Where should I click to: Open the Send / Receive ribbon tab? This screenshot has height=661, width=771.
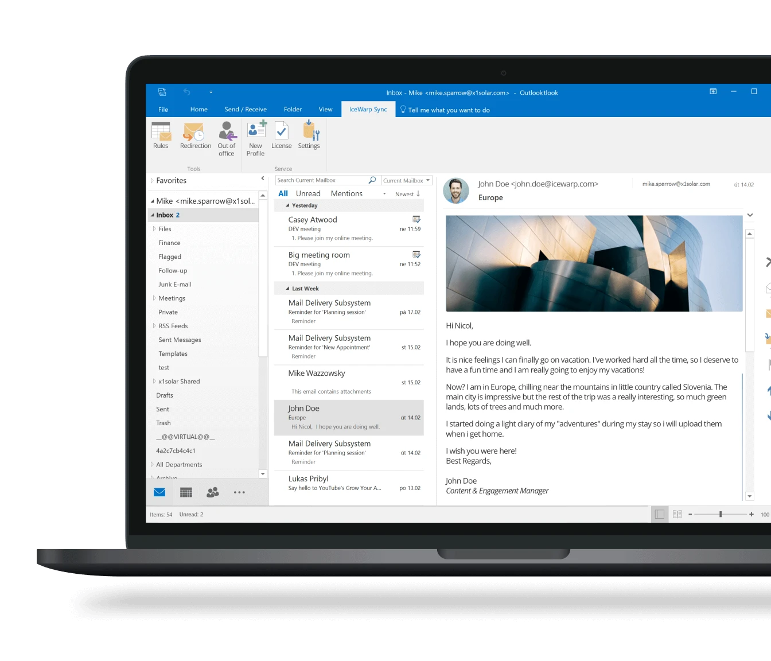(x=246, y=110)
